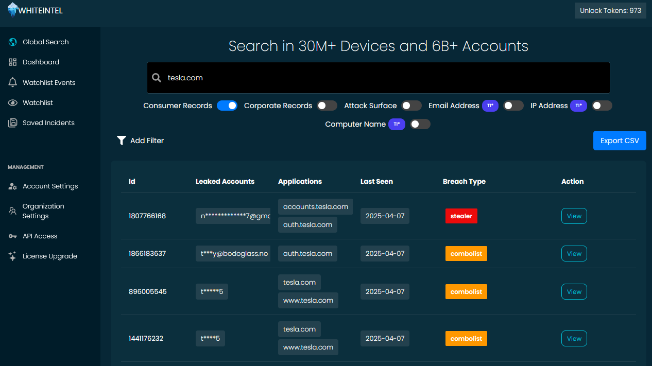
Task: View record 1807766168
Action: 574,216
